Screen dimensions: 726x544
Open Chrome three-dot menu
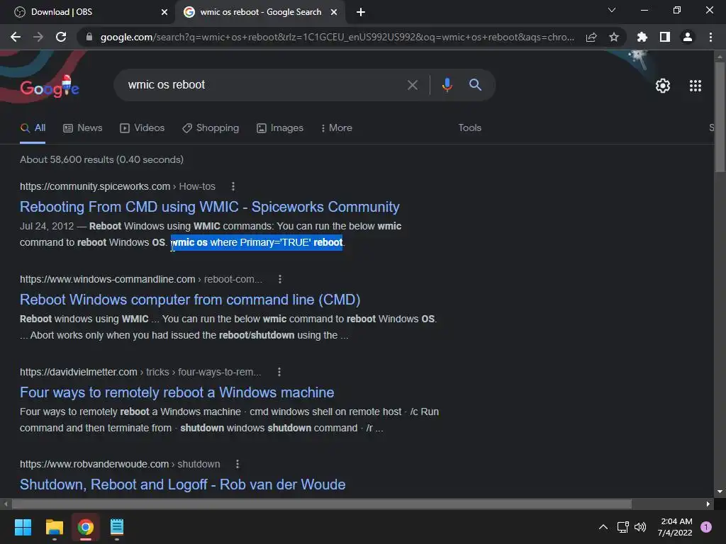pyautogui.click(x=710, y=37)
